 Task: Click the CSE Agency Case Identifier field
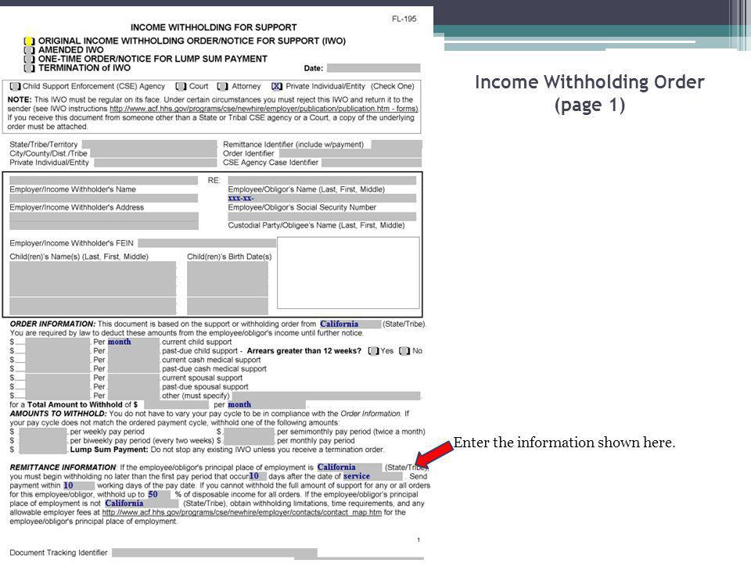[x=372, y=163]
